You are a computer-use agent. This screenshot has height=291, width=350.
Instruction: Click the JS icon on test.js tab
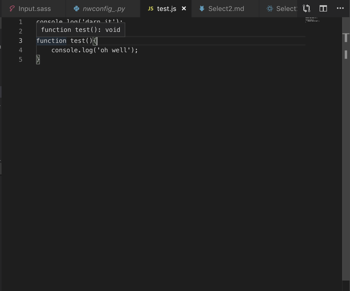[x=151, y=9]
